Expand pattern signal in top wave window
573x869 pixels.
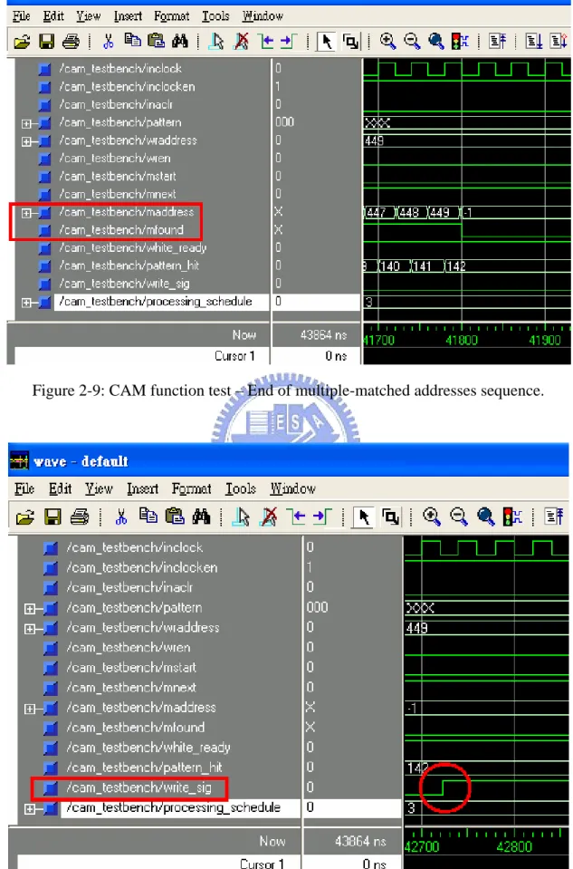(26, 123)
